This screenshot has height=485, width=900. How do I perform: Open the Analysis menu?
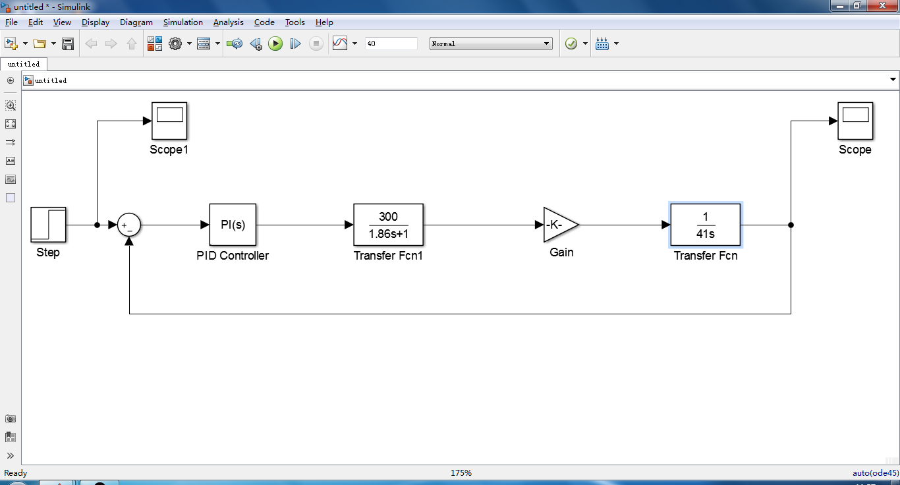coord(228,22)
